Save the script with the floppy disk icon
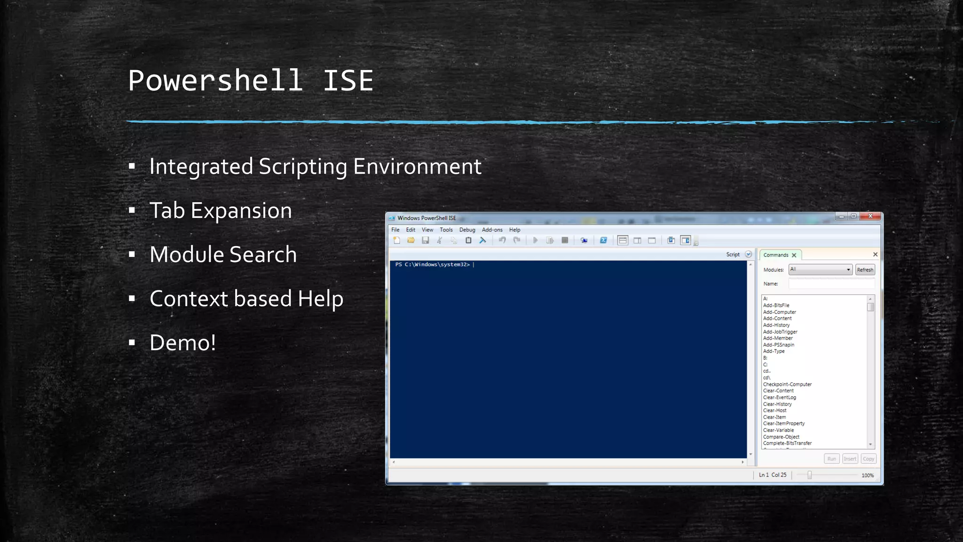The height and width of the screenshot is (542, 963). click(x=426, y=240)
